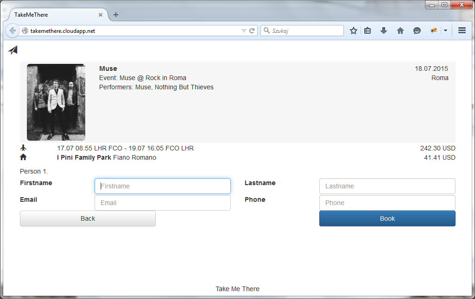Click the Roma location text
Screen dimensions: 475x299
tap(440, 78)
